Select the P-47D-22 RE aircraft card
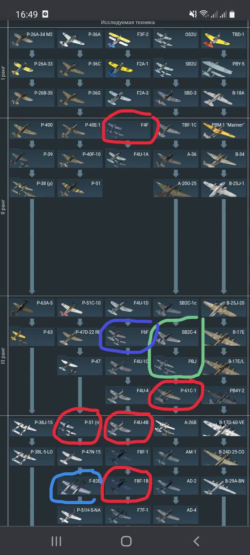Viewport: 250px width, 555px height. click(x=80, y=337)
